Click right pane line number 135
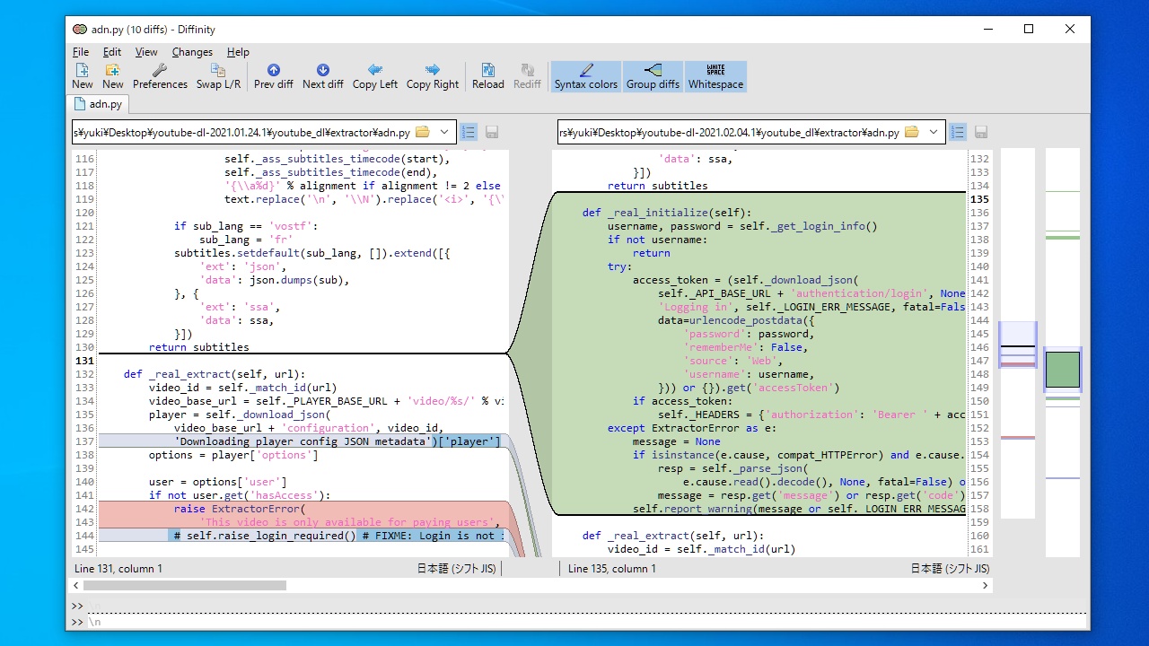Viewport: 1149px width, 646px height. [x=979, y=199]
